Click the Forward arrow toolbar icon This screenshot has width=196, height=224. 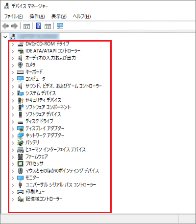14,26
